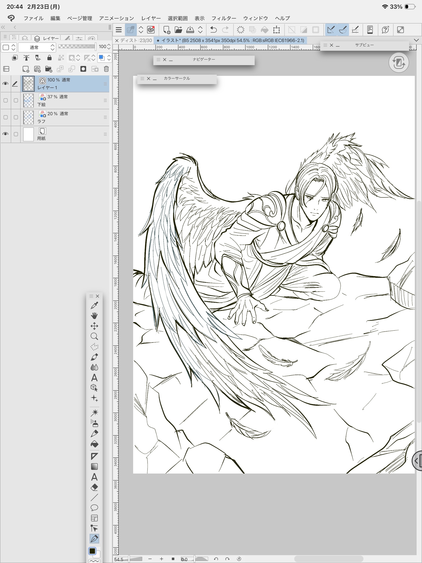The height and width of the screenshot is (563, 422).
Task: Select the hand (move view) tool
Action: (x=94, y=316)
